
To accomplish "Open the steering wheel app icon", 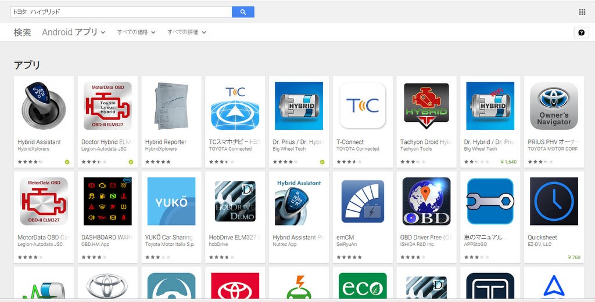I will coord(171,286).
